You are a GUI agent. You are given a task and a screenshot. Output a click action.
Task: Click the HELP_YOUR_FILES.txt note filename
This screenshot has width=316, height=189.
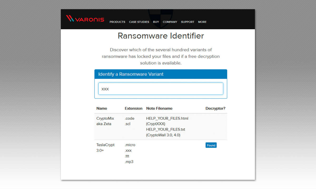[x=166, y=129]
